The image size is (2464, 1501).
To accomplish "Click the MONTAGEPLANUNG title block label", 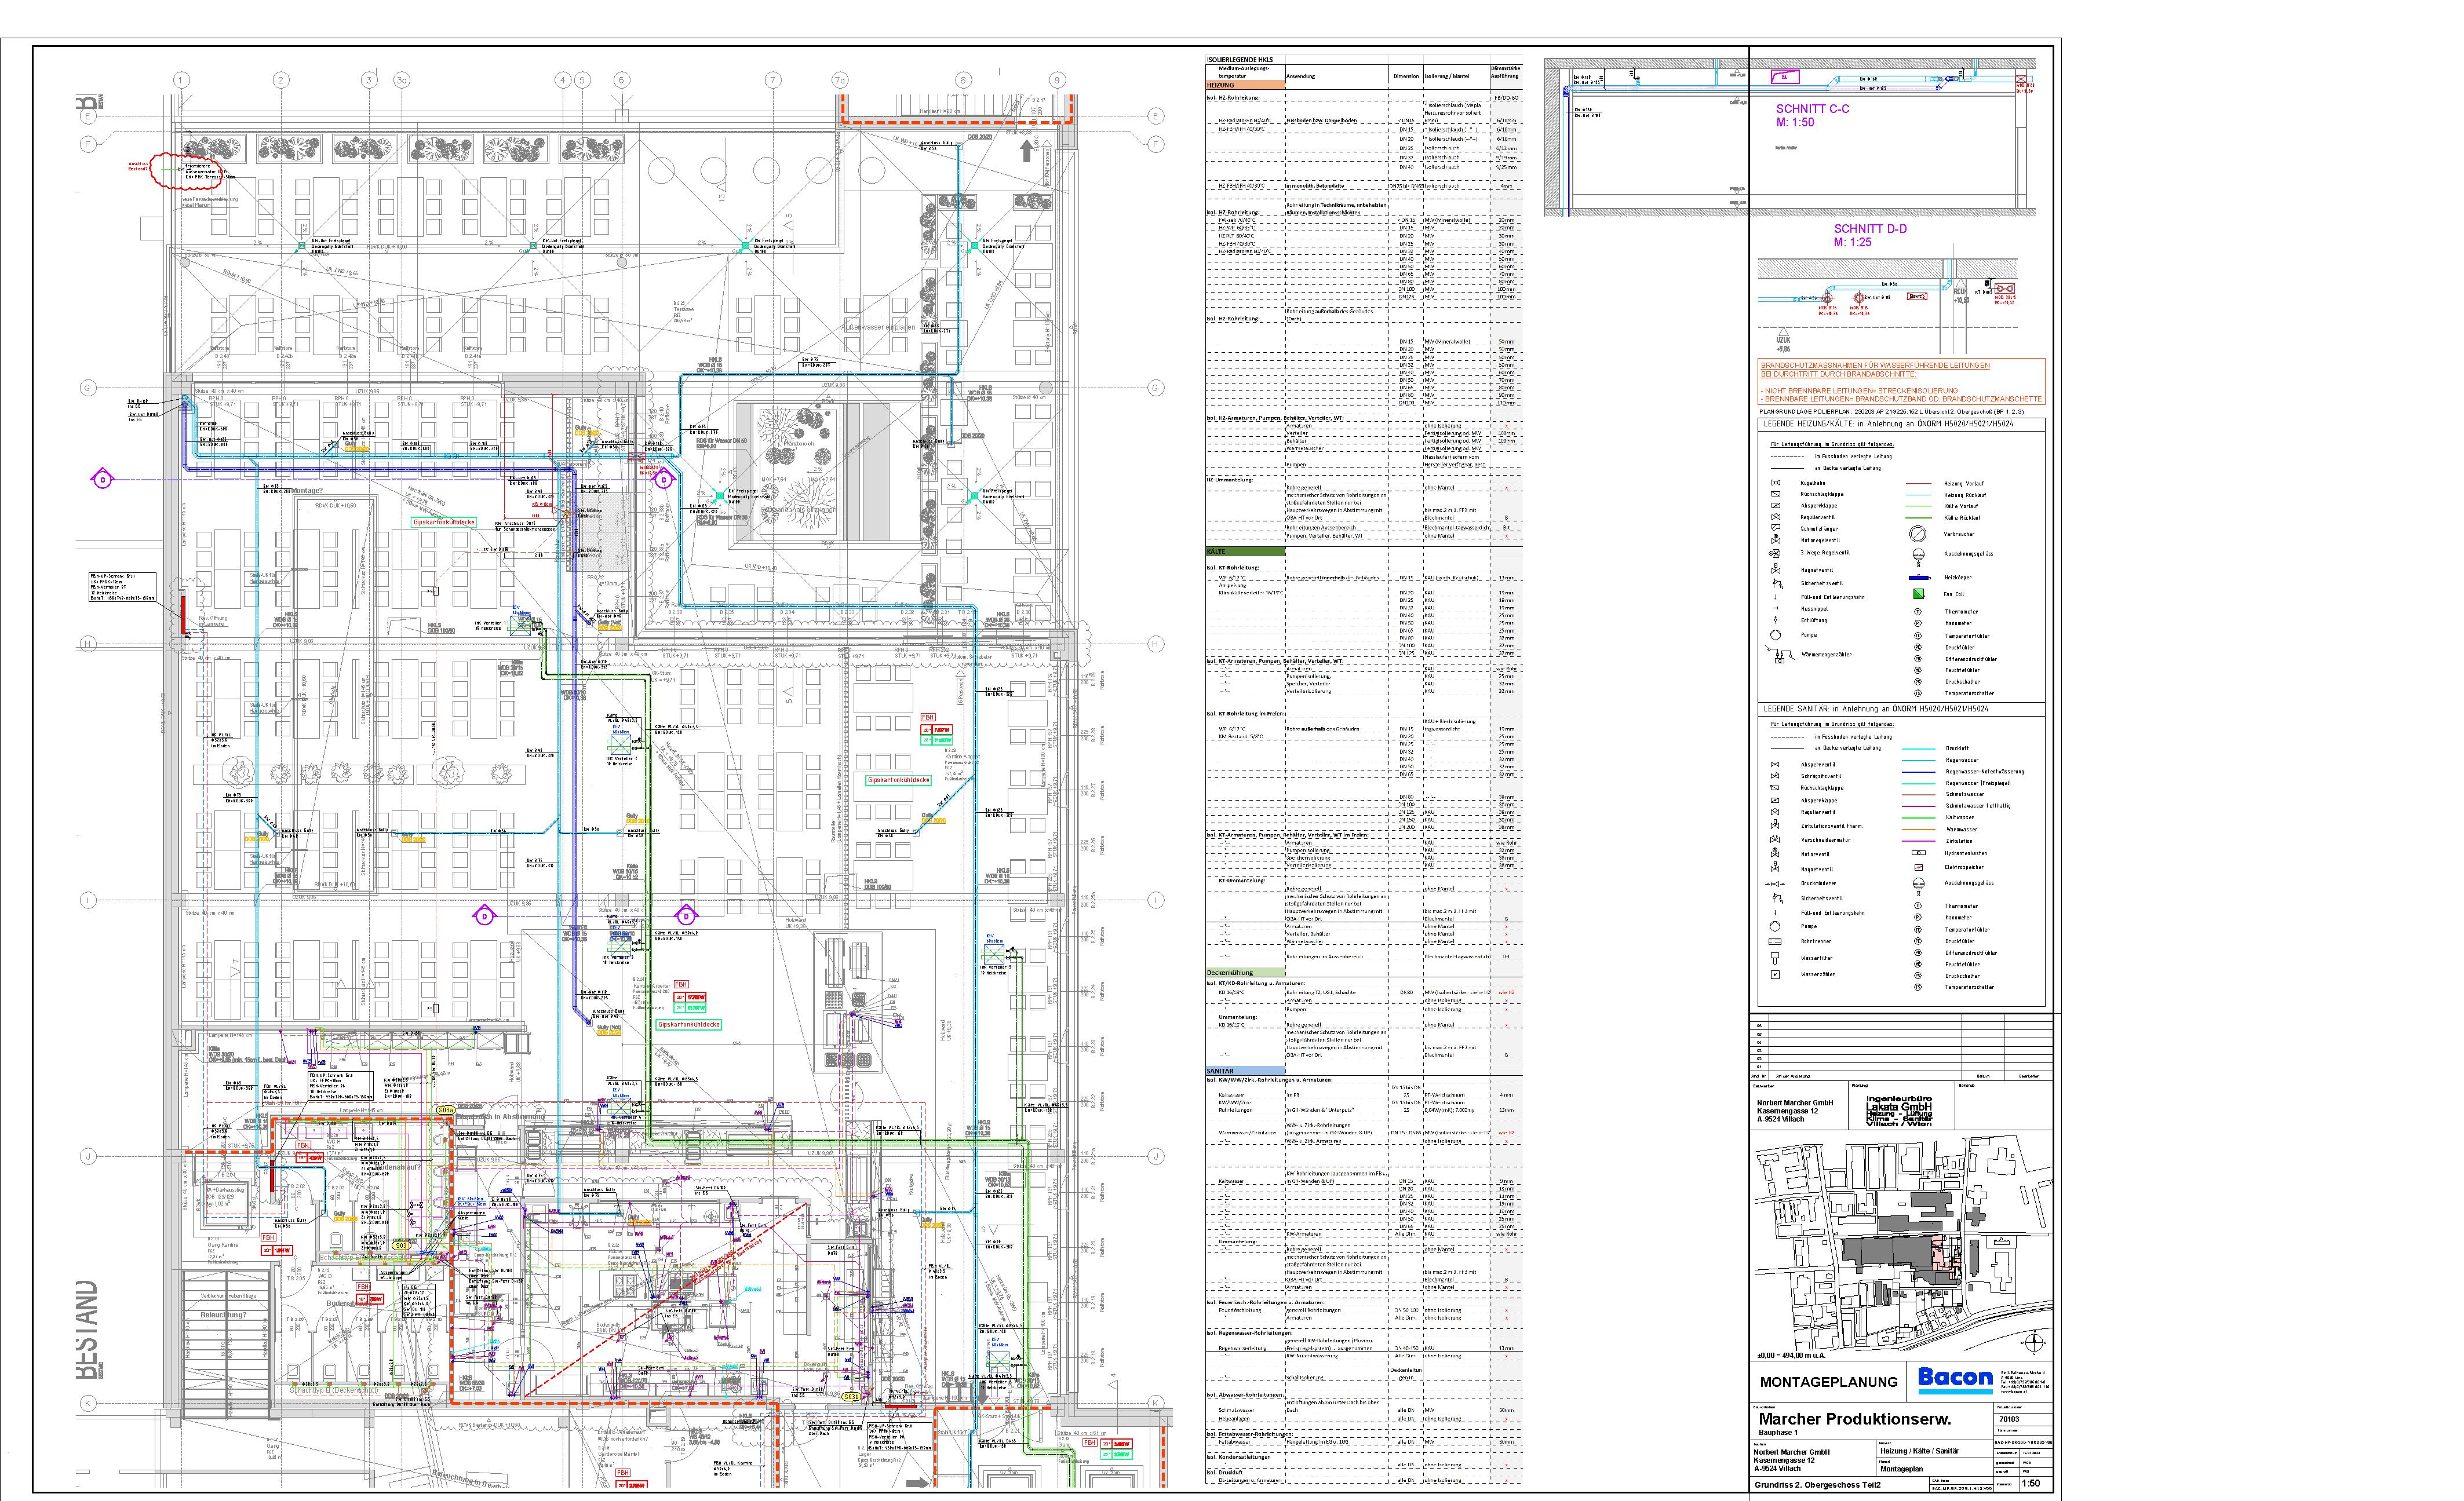I will (1828, 1382).
